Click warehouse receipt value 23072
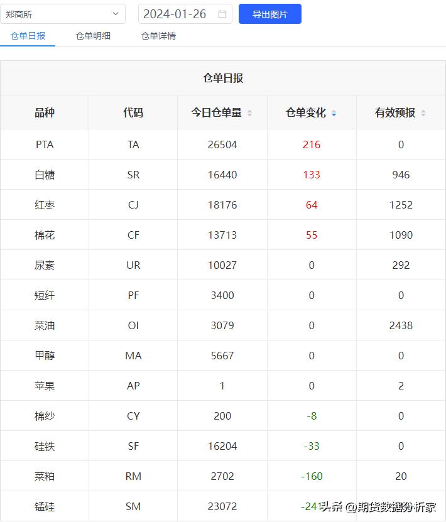446x522 pixels. [x=222, y=506]
